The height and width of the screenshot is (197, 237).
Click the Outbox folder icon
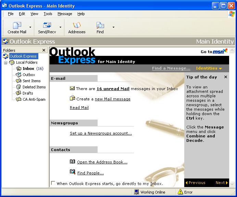(x=18, y=75)
